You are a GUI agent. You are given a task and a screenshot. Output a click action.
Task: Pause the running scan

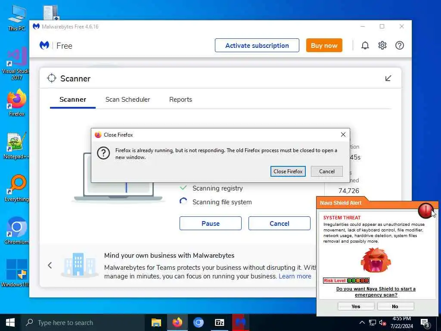tap(210, 223)
